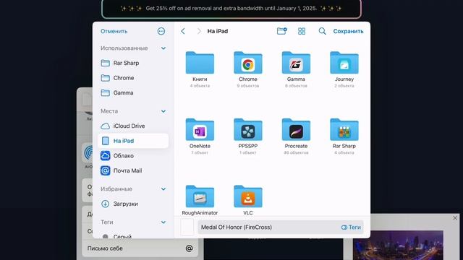Select Серый tag in sidebar
The width and height of the screenshot is (463, 260).
[133, 236]
